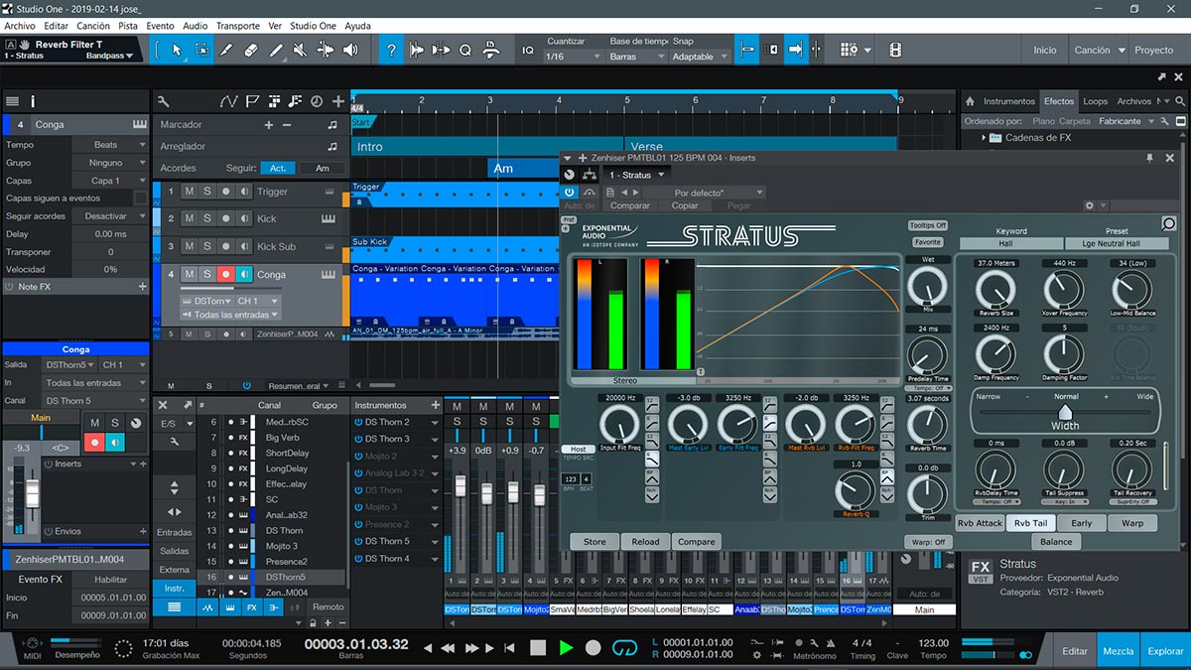The image size is (1191, 670).
Task: Switch to the Loops browser tab
Action: coord(1095,101)
